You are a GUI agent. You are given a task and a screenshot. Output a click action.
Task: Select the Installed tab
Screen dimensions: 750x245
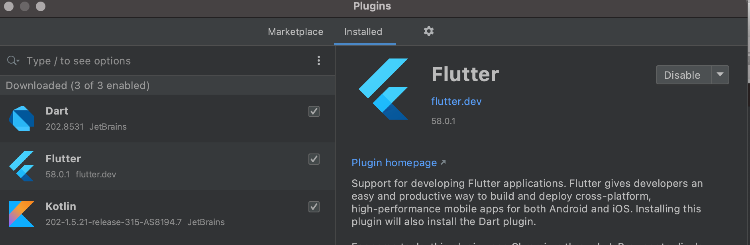tap(363, 32)
